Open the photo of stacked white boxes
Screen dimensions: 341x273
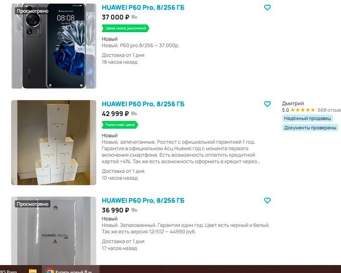54,142
